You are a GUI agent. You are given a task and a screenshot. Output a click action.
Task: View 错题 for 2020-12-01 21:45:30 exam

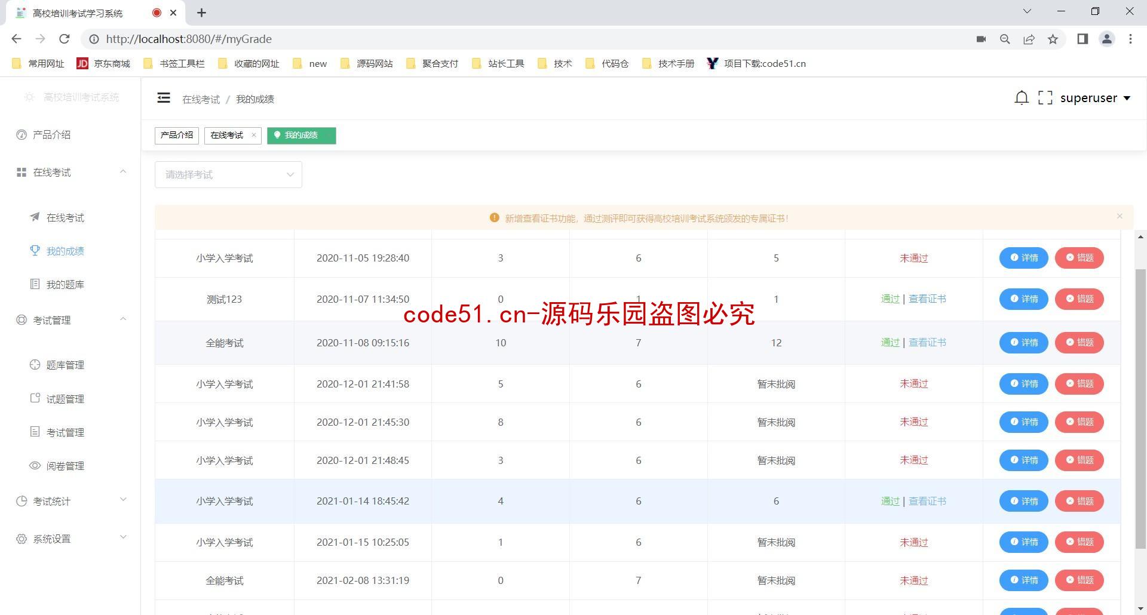pos(1079,422)
